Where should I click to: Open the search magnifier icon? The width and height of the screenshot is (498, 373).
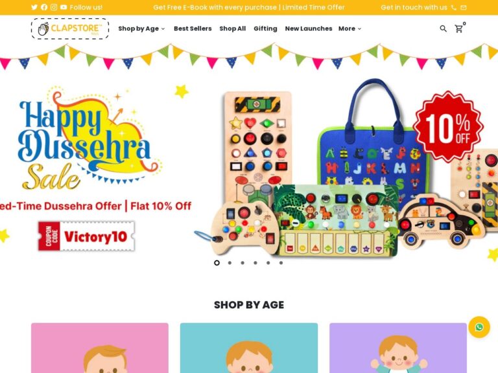[x=443, y=28]
